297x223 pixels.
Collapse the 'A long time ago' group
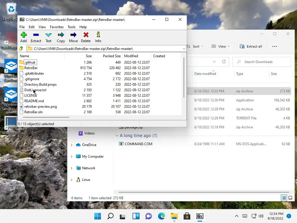[117, 136]
